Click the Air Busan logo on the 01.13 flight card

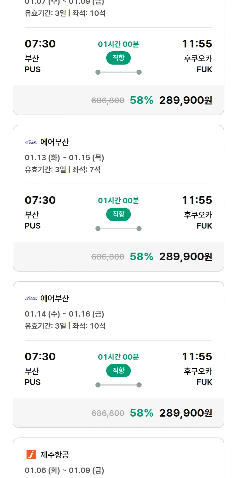31,142
